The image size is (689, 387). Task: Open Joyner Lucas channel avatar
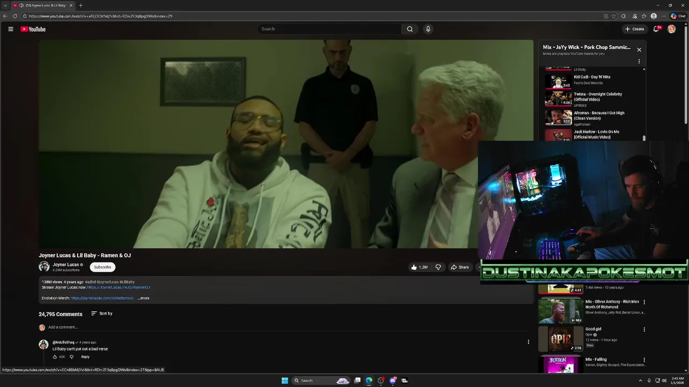44,267
